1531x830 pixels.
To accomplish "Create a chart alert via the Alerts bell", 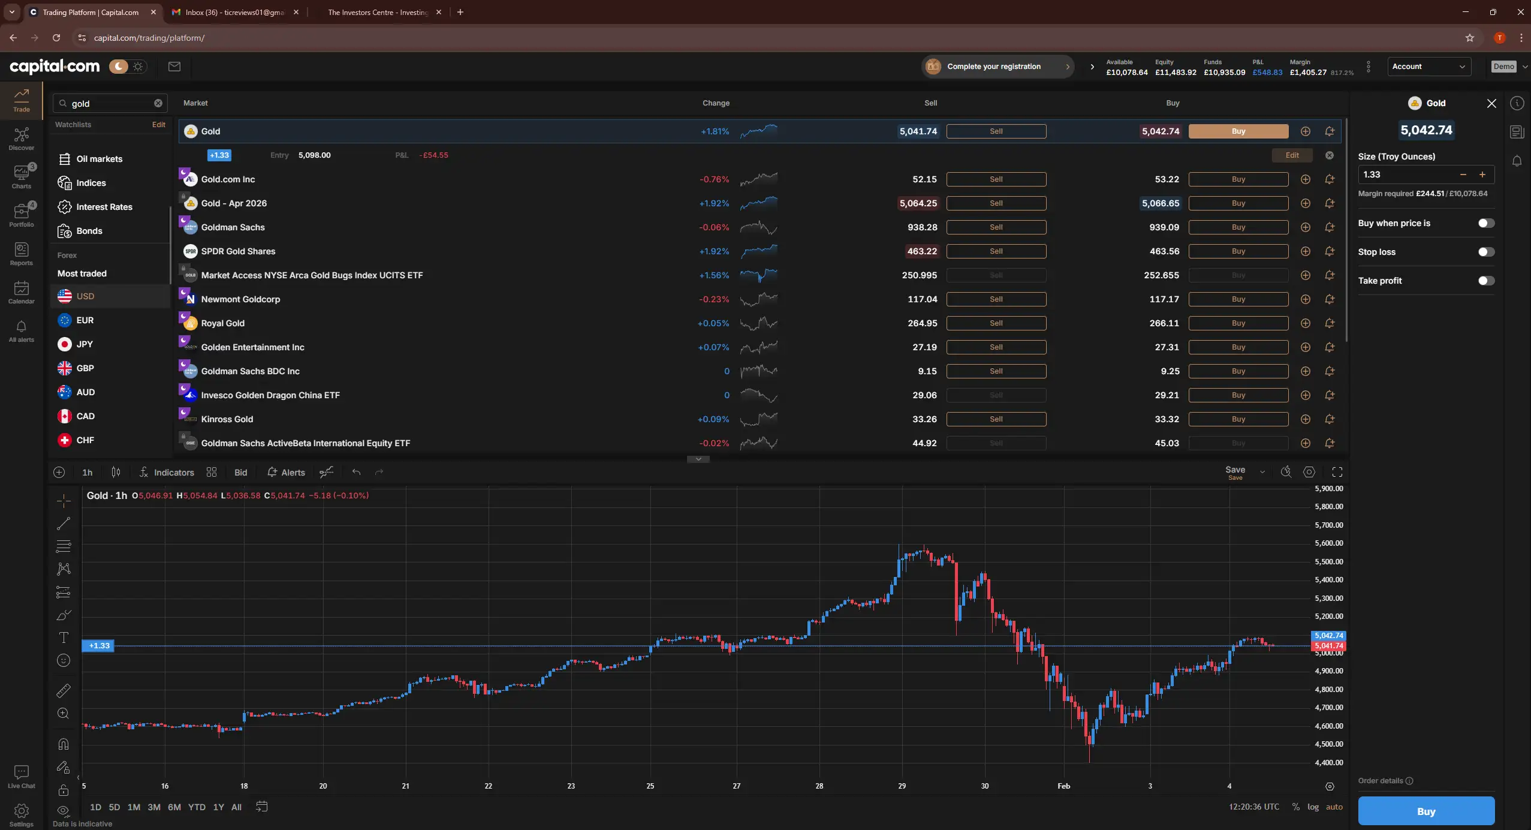I will tap(285, 473).
